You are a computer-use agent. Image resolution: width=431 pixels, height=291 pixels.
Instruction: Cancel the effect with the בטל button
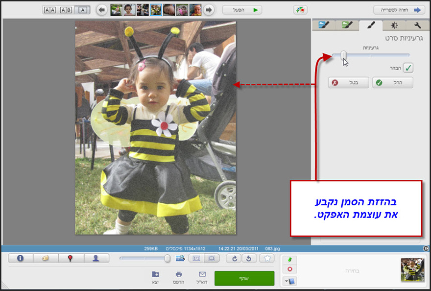(348, 82)
